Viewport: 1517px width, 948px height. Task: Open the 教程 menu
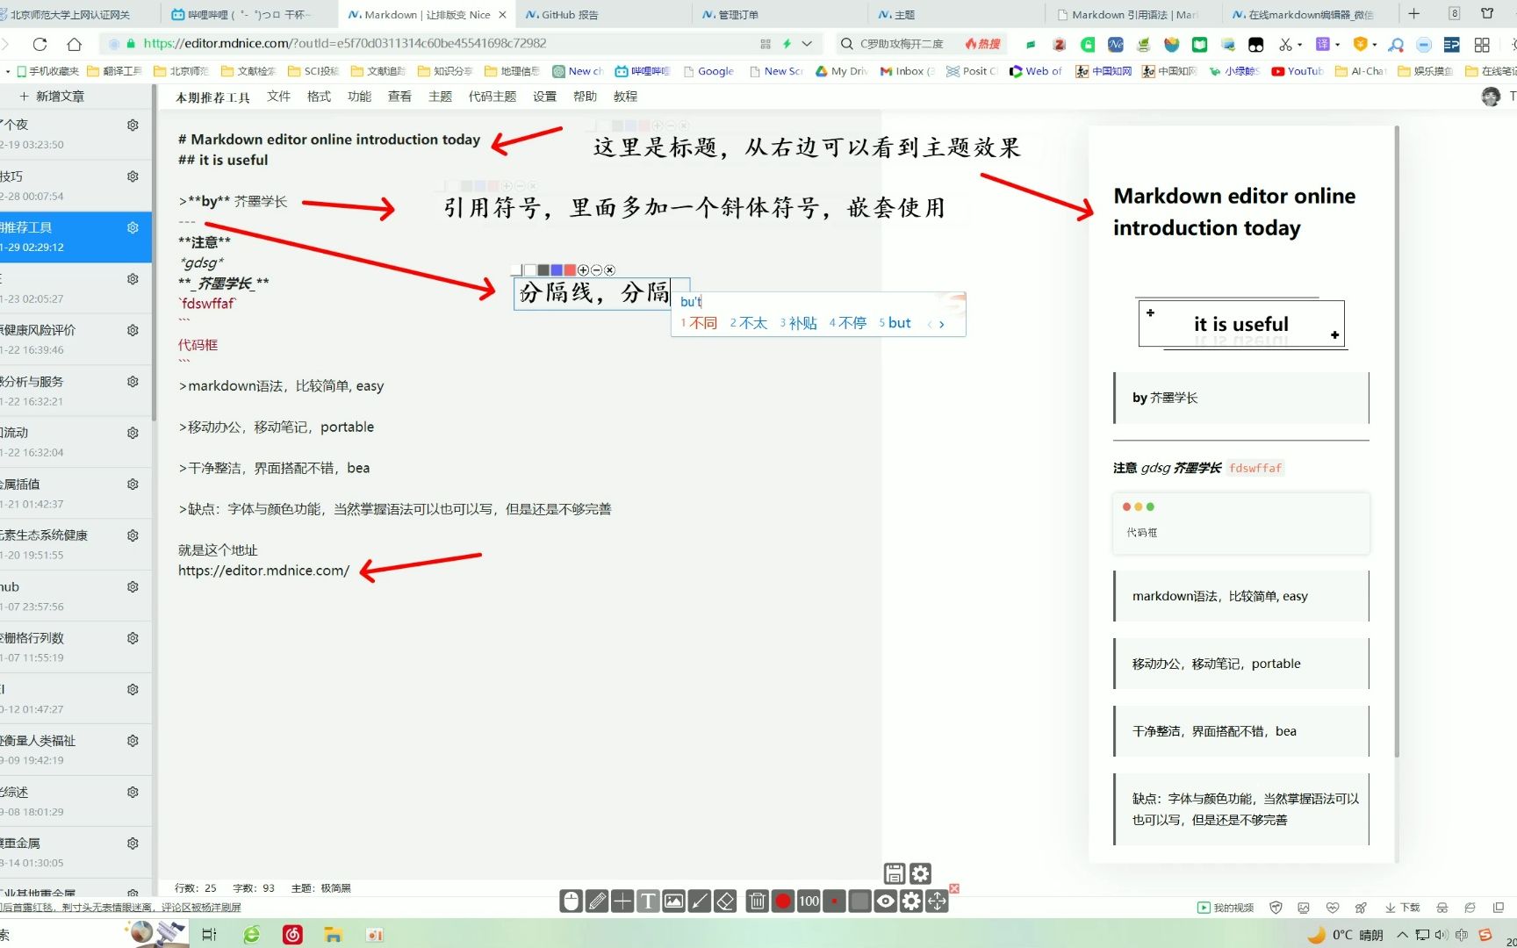click(625, 97)
